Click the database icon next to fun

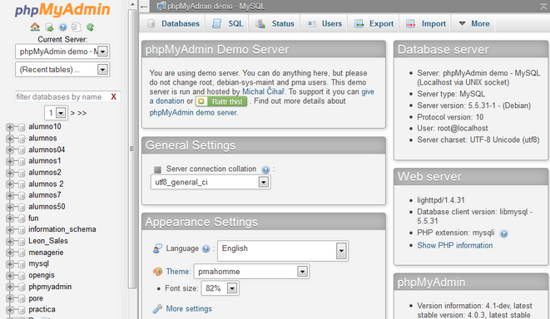pyautogui.click(x=22, y=218)
